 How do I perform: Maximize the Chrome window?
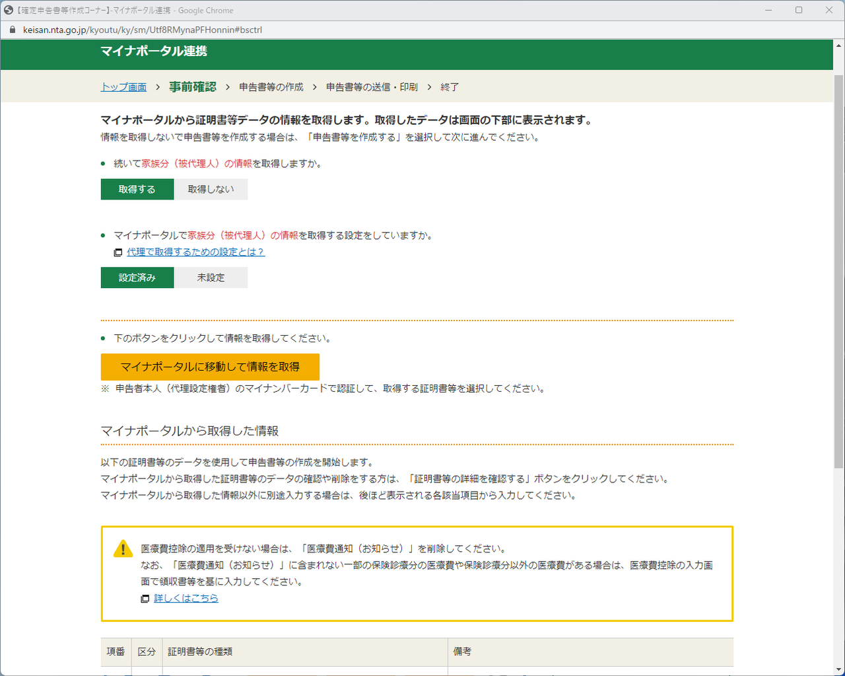pos(799,10)
